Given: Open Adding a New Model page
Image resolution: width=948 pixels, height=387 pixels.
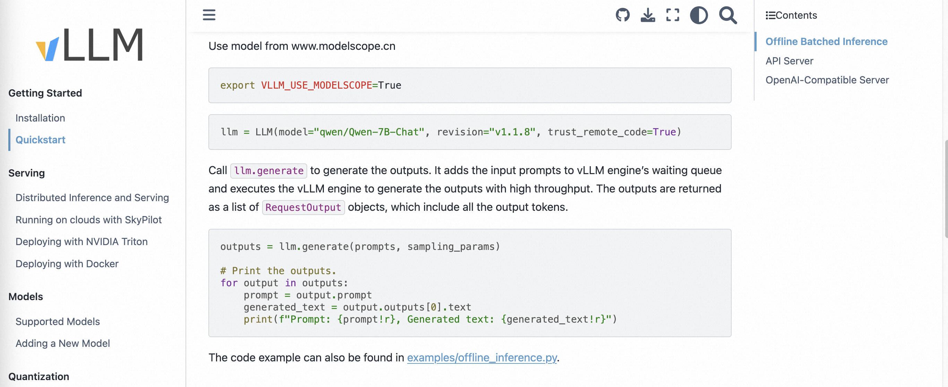Looking at the screenshot, I should (62, 343).
